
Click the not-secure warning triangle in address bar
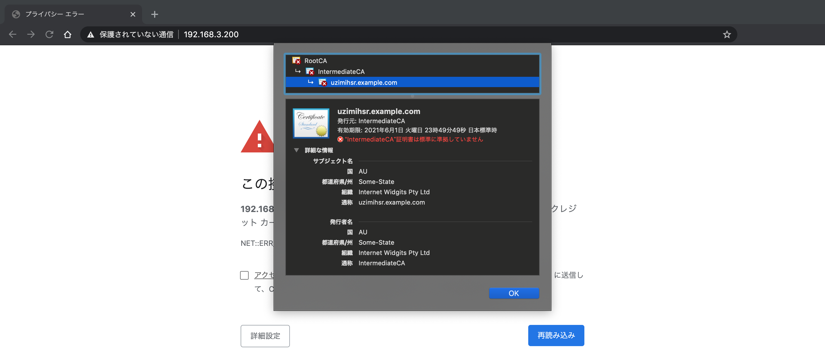point(91,35)
